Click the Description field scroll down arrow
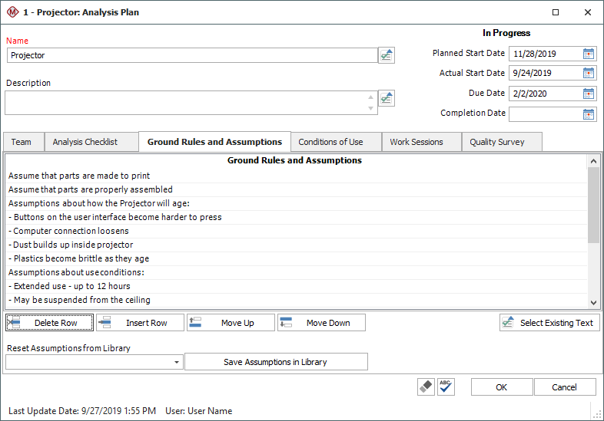Viewport: 604px width, 421px height. tap(371, 108)
